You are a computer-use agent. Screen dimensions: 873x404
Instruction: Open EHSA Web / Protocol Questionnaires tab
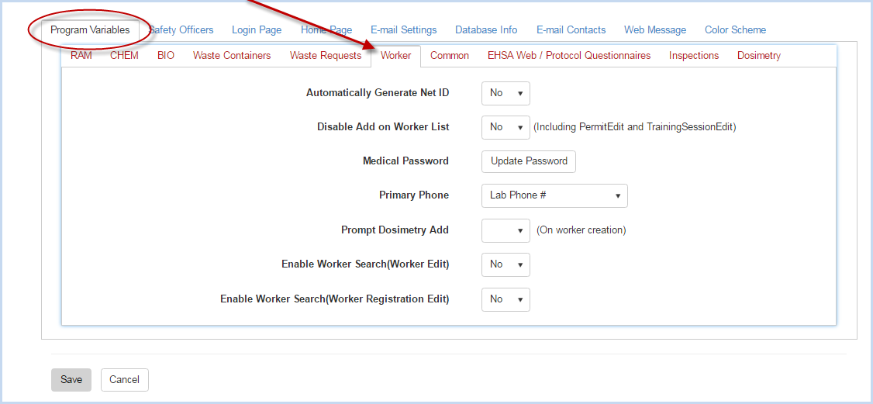(569, 56)
